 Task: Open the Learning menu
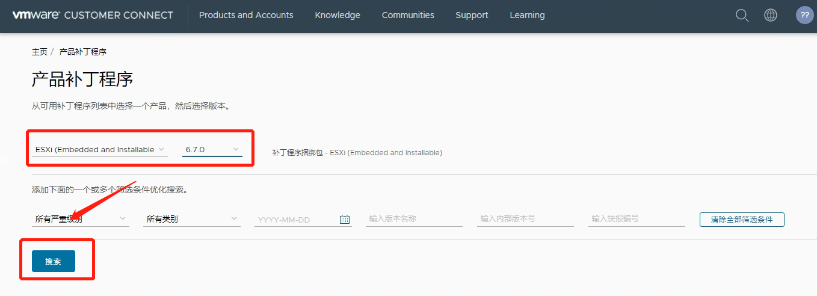527,15
